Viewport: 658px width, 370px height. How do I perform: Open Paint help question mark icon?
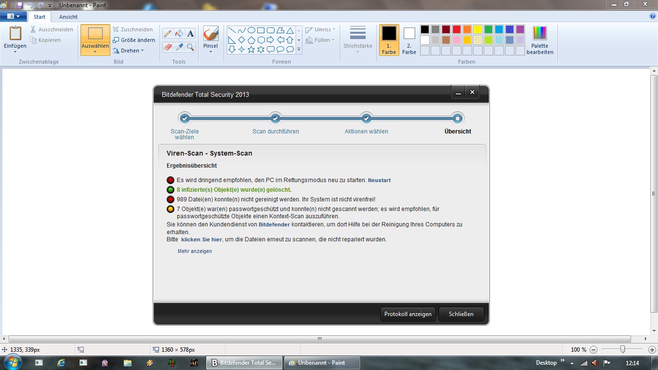(x=653, y=16)
